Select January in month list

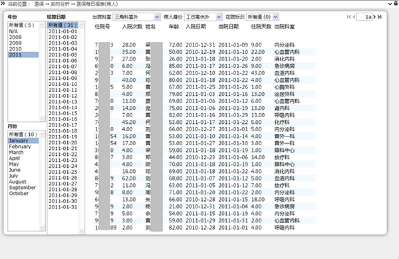(x=23, y=140)
